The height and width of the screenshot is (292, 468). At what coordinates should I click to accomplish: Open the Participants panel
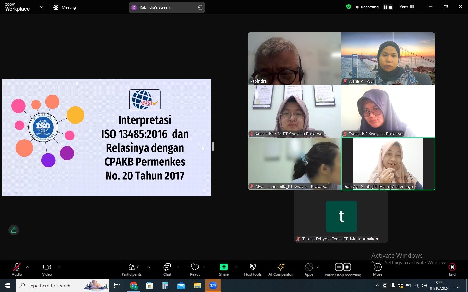point(132,270)
